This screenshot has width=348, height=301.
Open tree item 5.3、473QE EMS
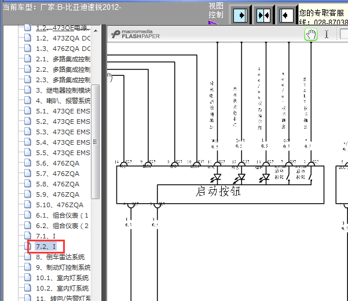point(63,132)
